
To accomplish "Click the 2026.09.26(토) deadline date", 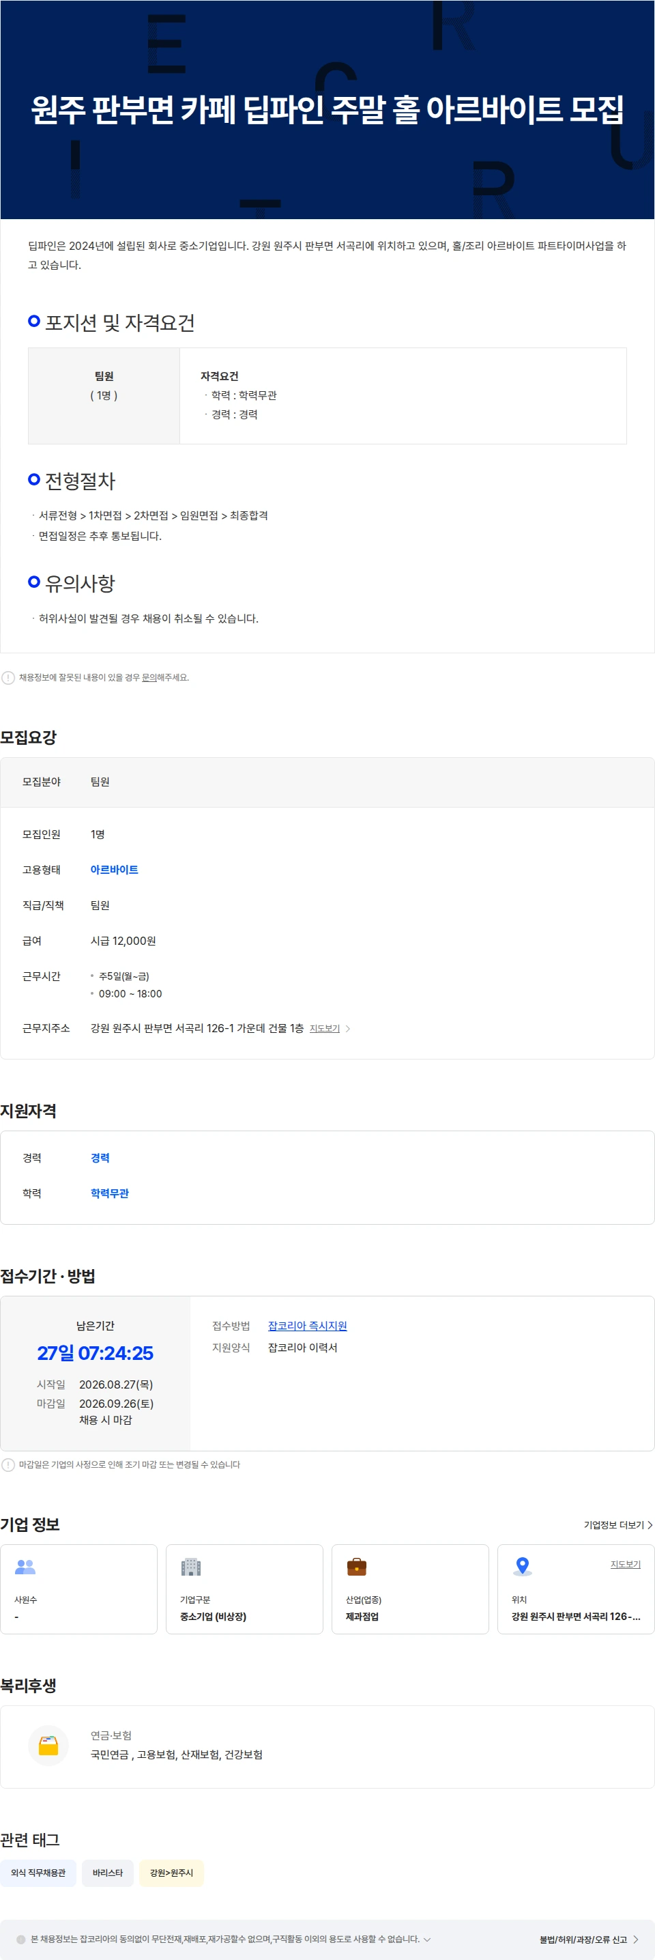I will click(x=117, y=1403).
